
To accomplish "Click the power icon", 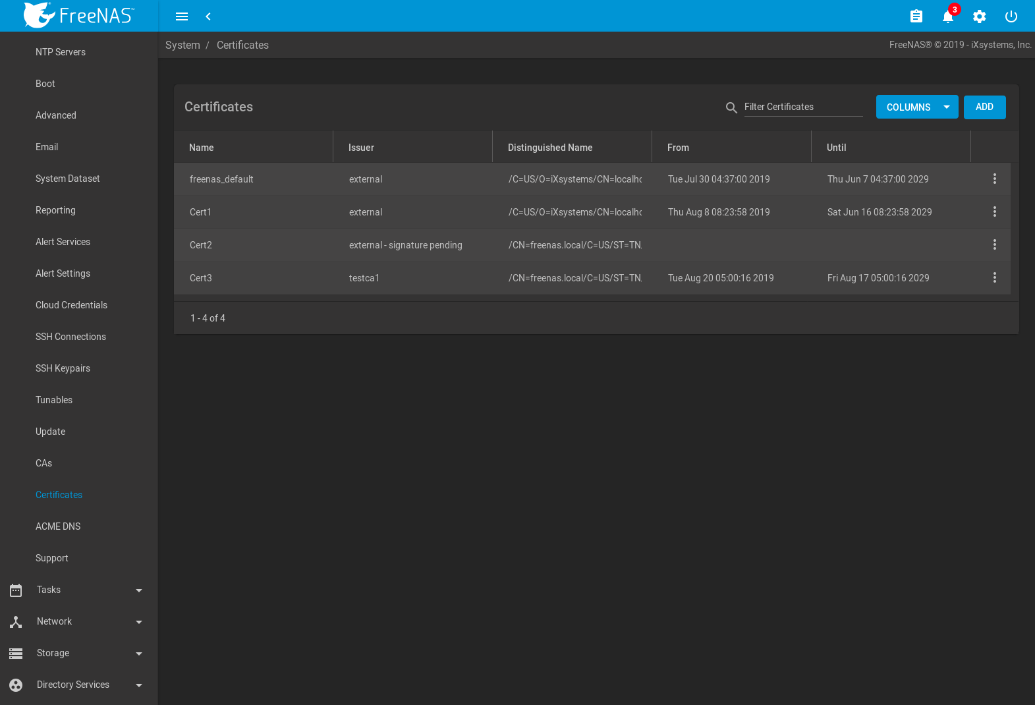I will (1011, 16).
